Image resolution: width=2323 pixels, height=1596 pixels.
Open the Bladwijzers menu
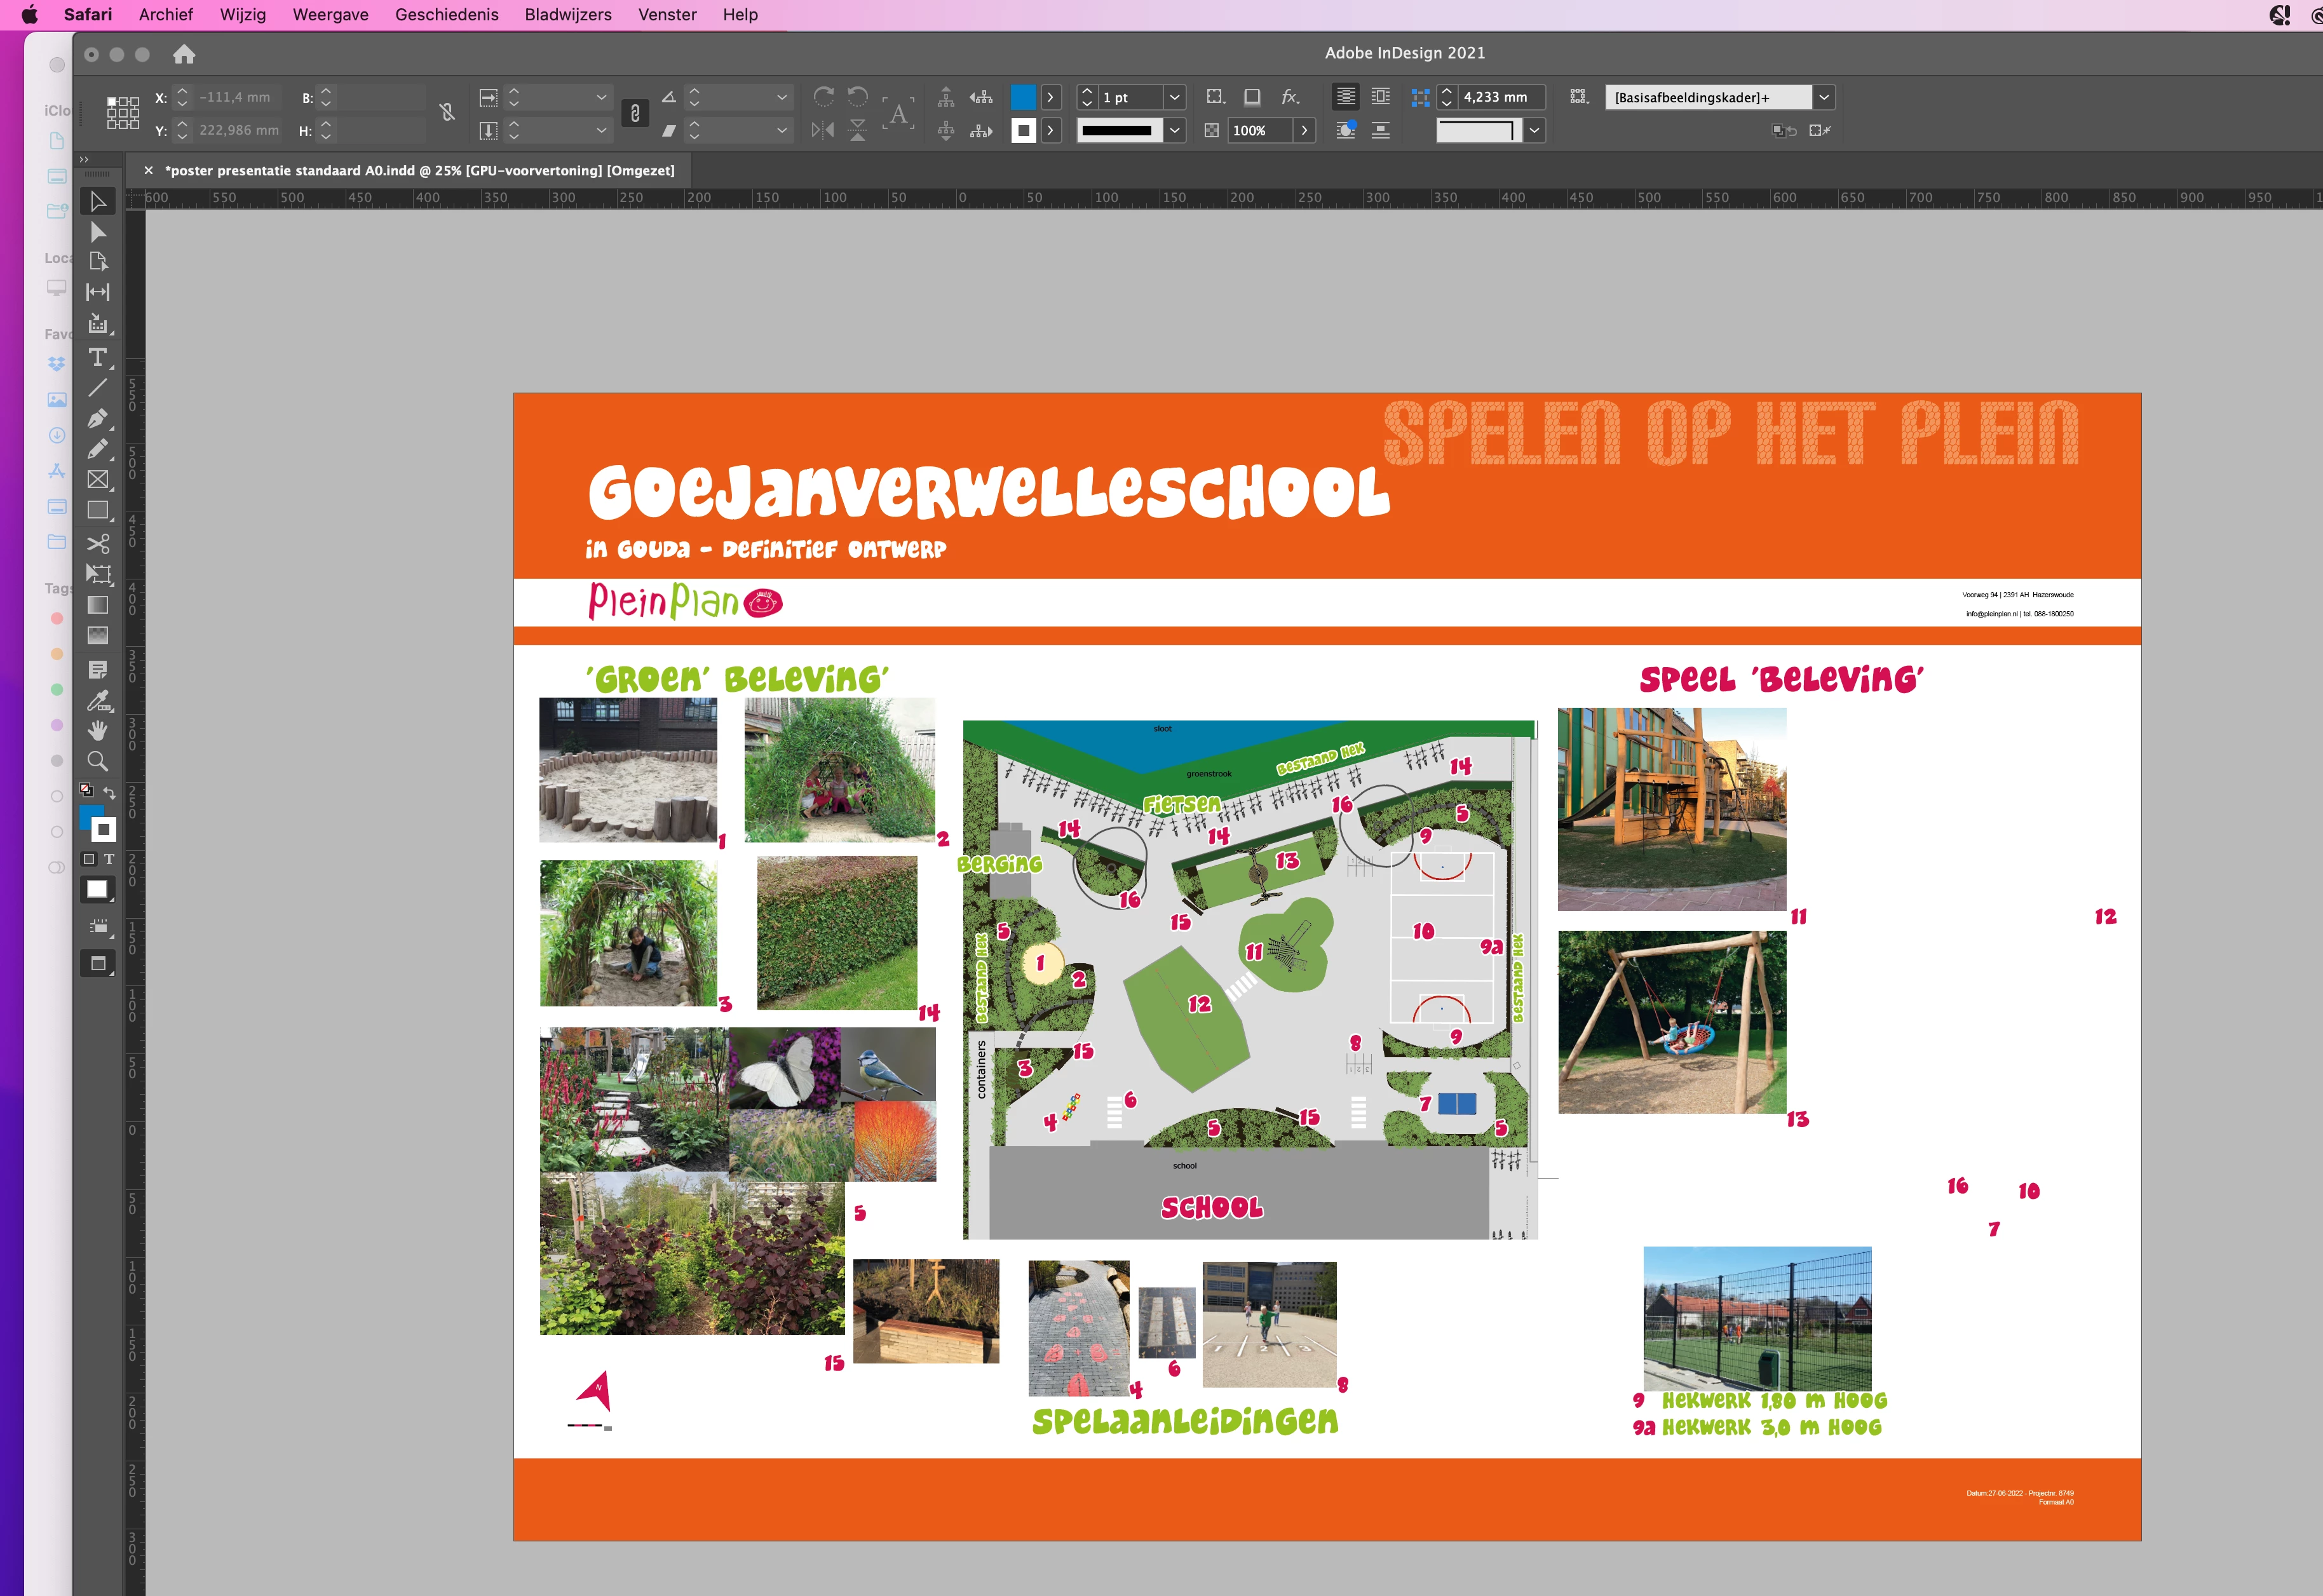[x=567, y=15]
